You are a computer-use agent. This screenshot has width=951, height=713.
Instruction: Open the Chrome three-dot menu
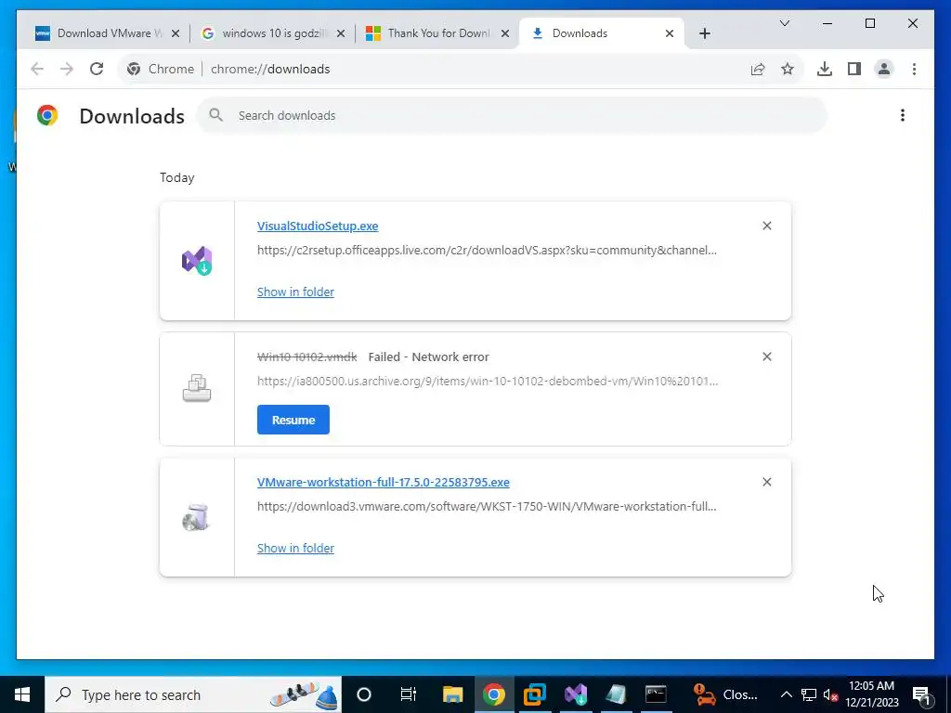(x=914, y=69)
